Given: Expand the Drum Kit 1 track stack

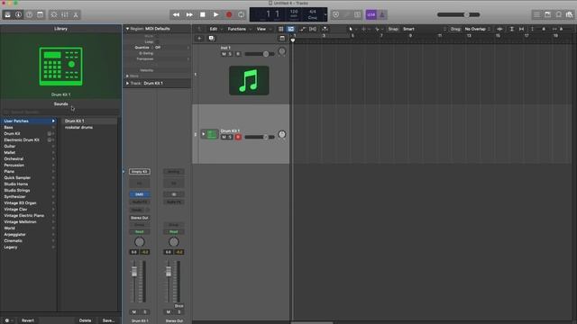Looking at the screenshot, I should [x=203, y=134].
